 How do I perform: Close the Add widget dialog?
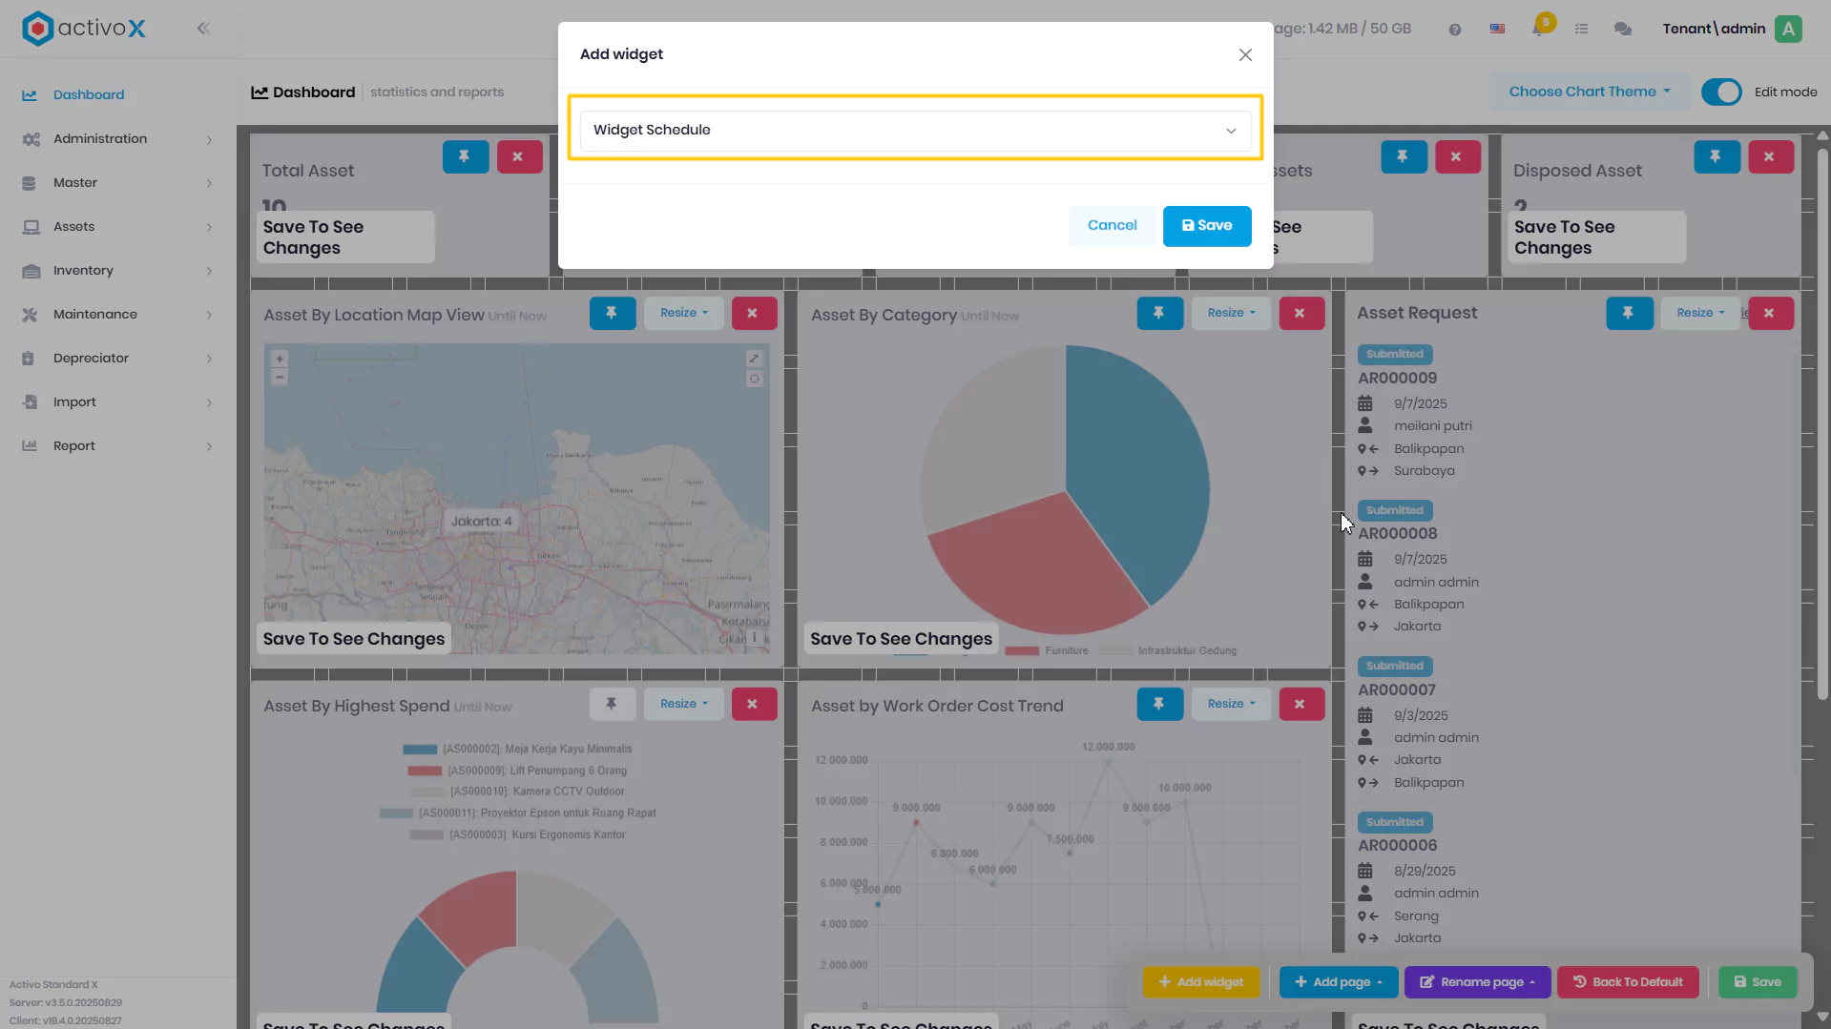pyautogui.click(x=1245, y=55)
